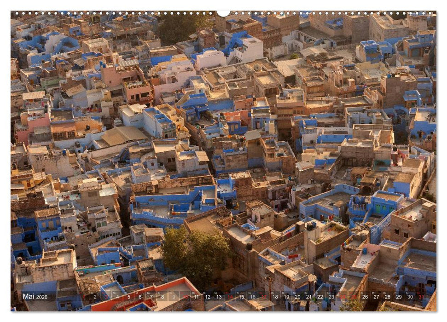Click the red Sunday date 3
This screenshot has height=322, width=447.
pyautogui.click(x=106, y=297)
